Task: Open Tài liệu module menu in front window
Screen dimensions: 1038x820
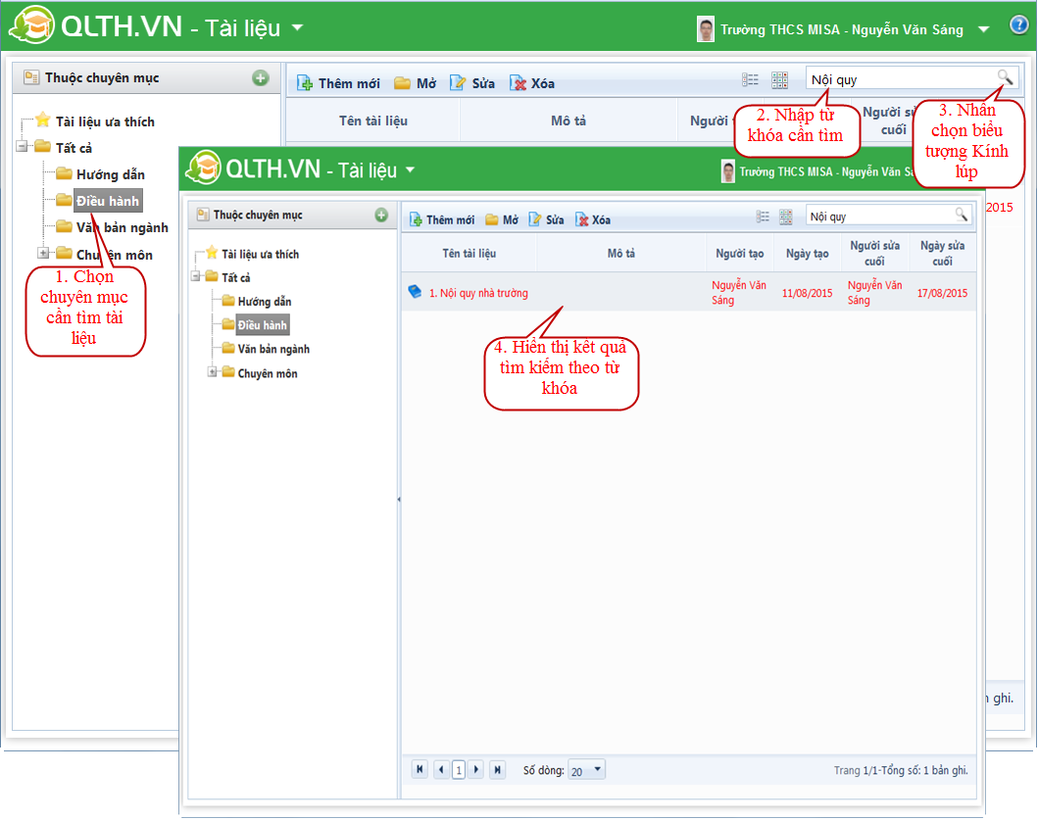Action: click(410, 169)
